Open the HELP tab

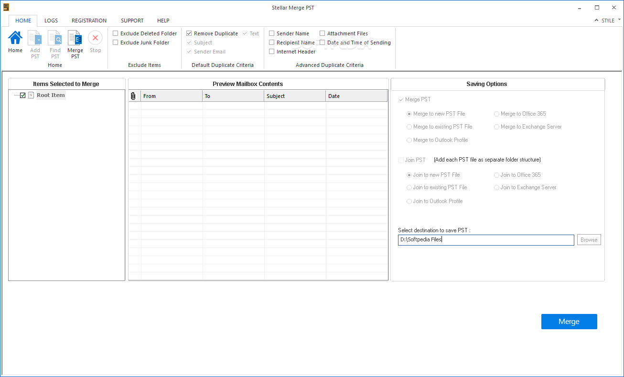point(163,21)
